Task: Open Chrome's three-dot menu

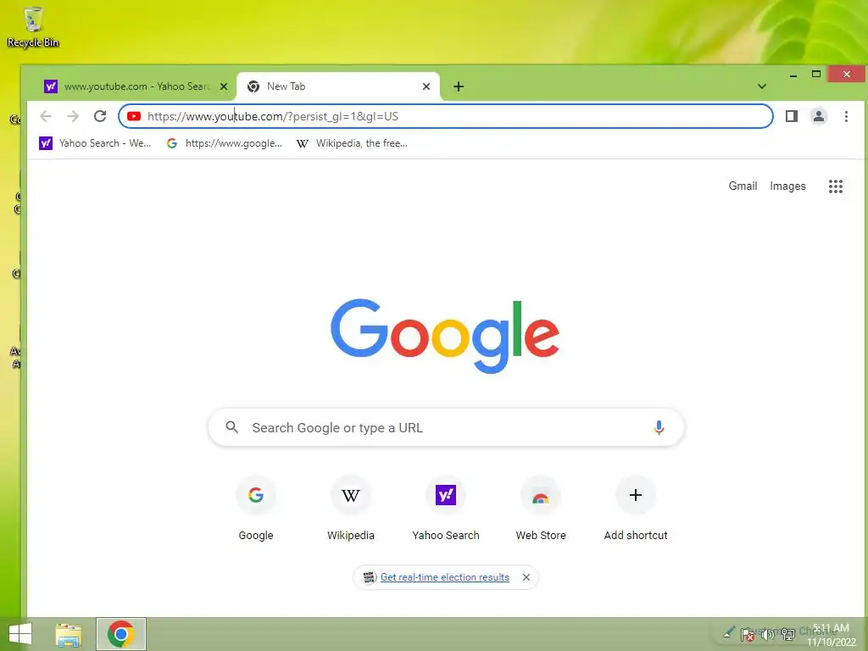Action: click(846, 116)
